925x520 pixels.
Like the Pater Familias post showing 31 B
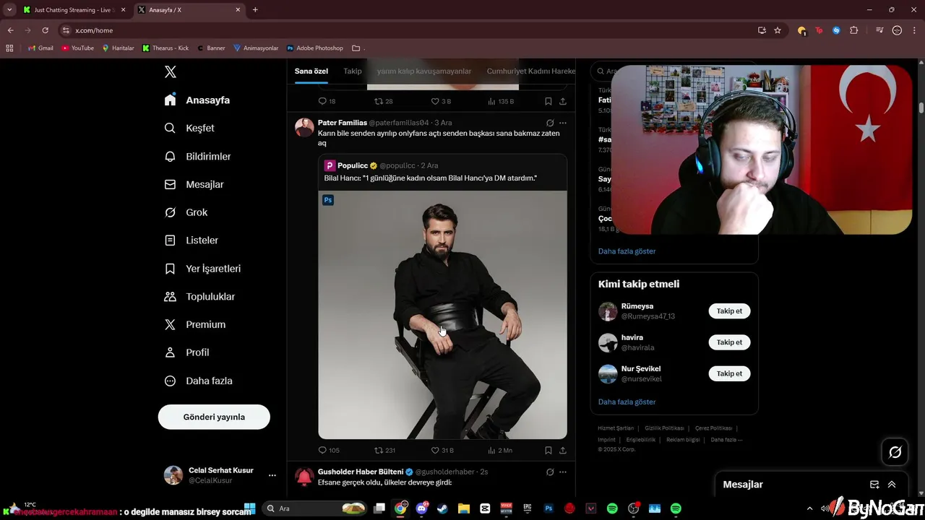[x=442, y=450]
